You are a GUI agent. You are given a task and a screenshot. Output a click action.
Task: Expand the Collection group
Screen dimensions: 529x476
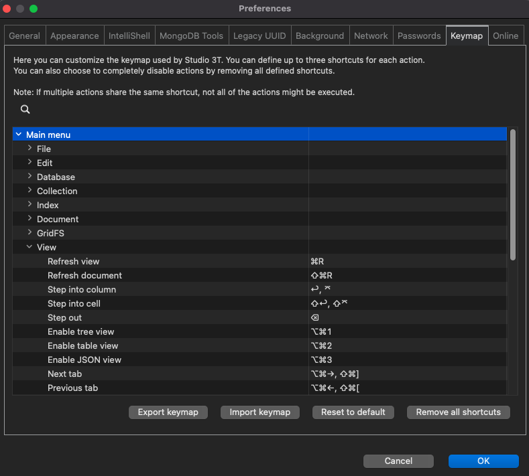point(30,190)
